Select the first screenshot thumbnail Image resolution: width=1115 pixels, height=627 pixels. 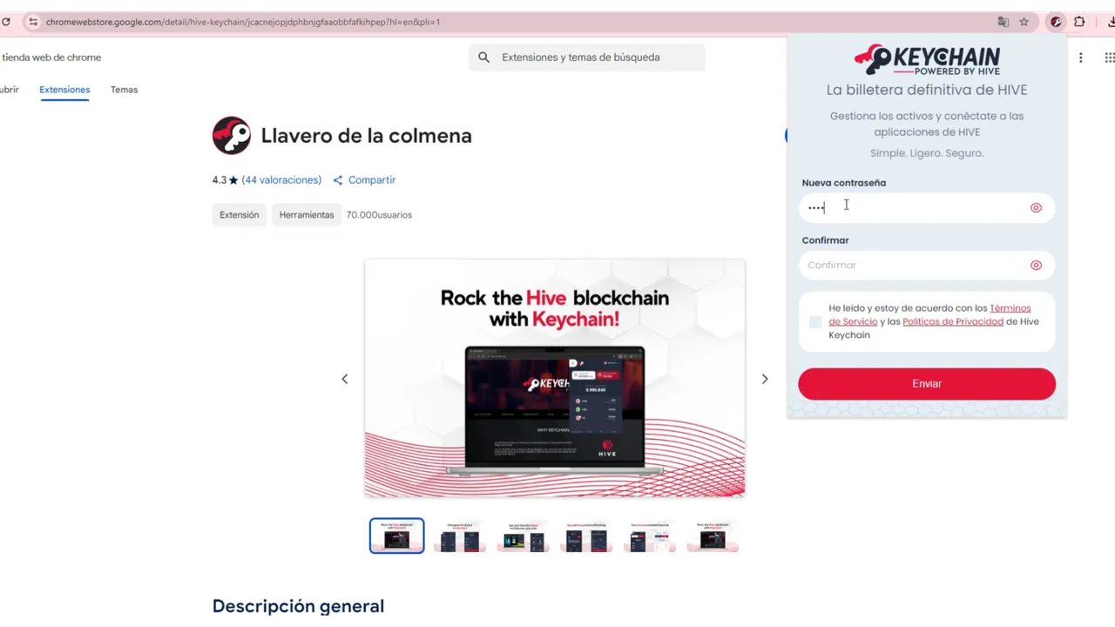(x=396, y=536)
